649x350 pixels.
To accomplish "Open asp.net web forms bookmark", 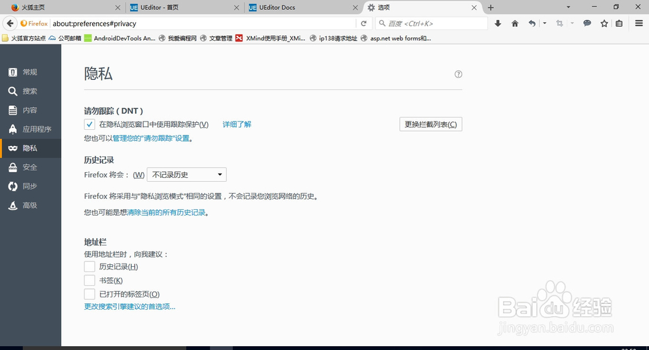I will pyautogui.click(x=396, y=38).
